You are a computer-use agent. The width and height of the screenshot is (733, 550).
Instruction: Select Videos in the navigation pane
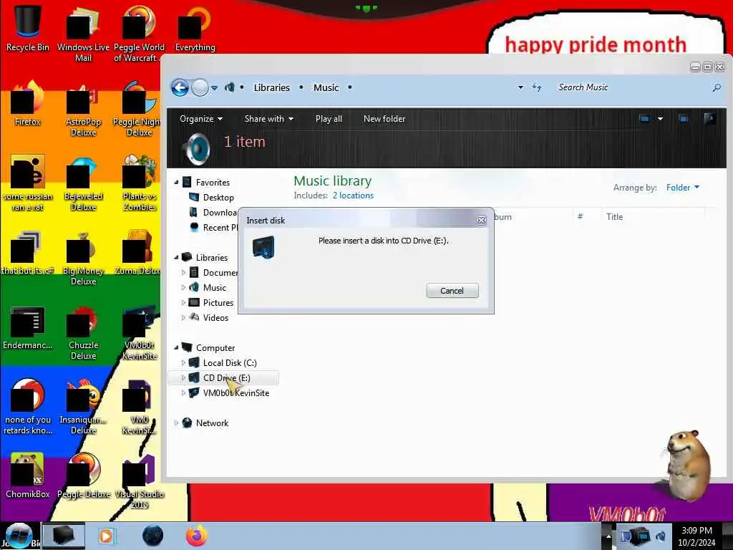[215, 317]
